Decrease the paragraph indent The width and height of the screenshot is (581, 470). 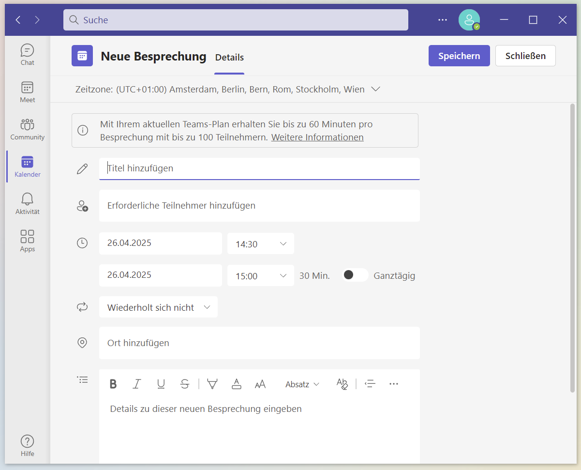[370, 384]
